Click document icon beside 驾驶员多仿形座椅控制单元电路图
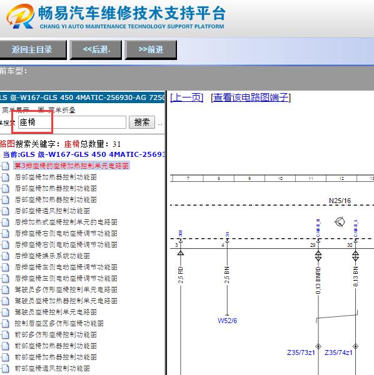Image resolution: width=374 pixels, height=375 pixels. tap(6, 289)
